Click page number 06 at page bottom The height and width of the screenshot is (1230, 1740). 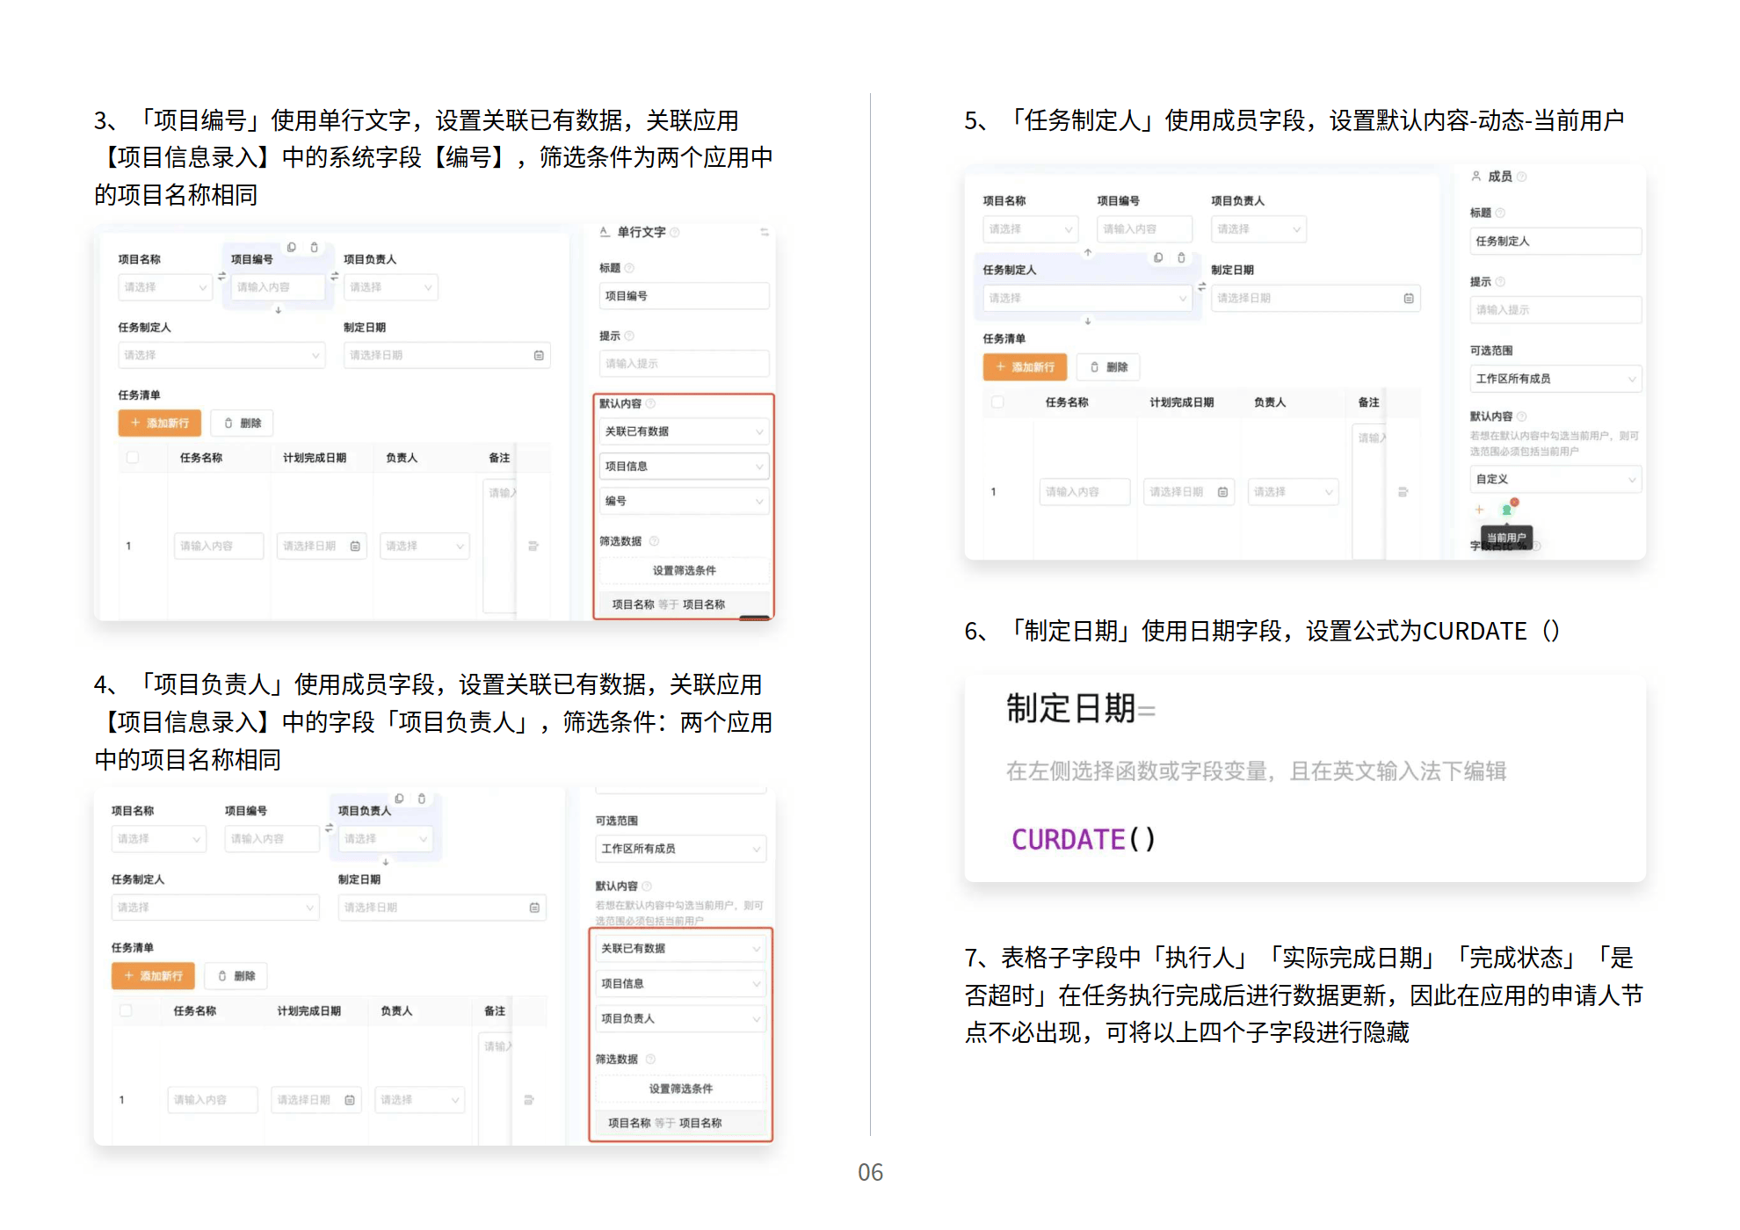click(x=870, y=1173)
